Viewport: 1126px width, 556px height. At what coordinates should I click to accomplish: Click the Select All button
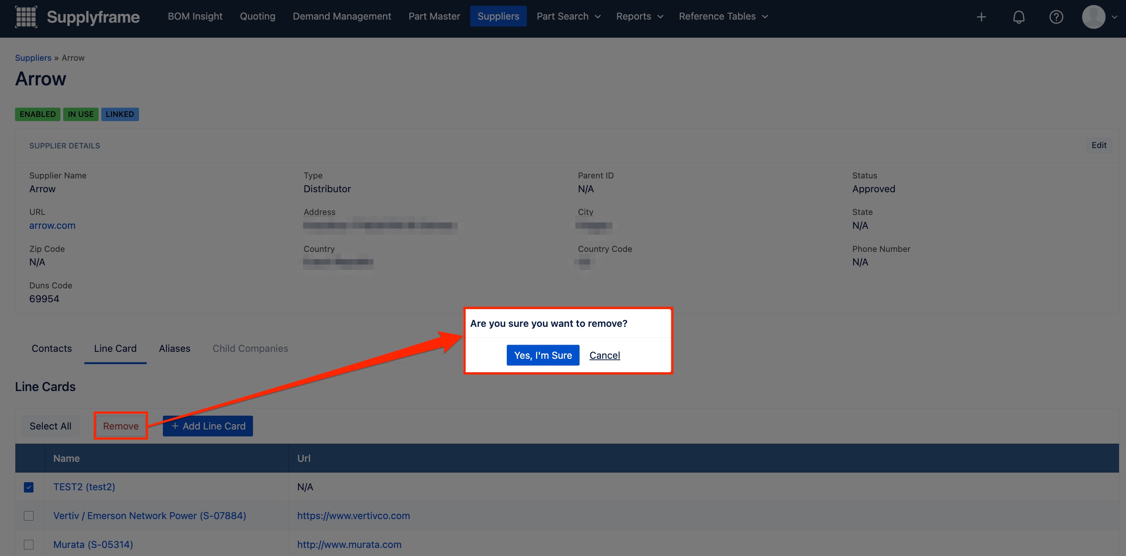50,426
